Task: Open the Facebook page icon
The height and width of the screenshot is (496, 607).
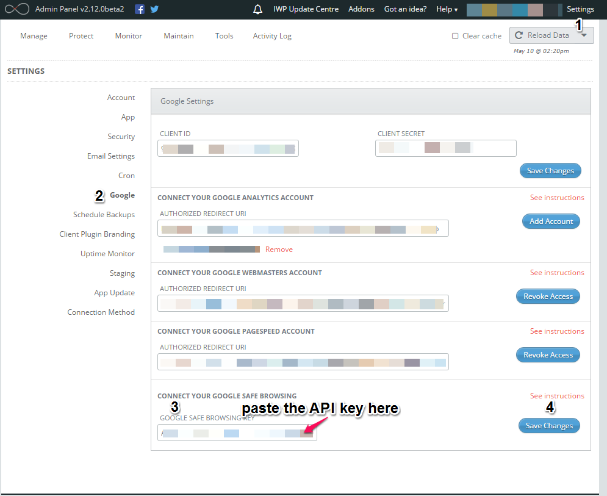Action: coord(140,9)
